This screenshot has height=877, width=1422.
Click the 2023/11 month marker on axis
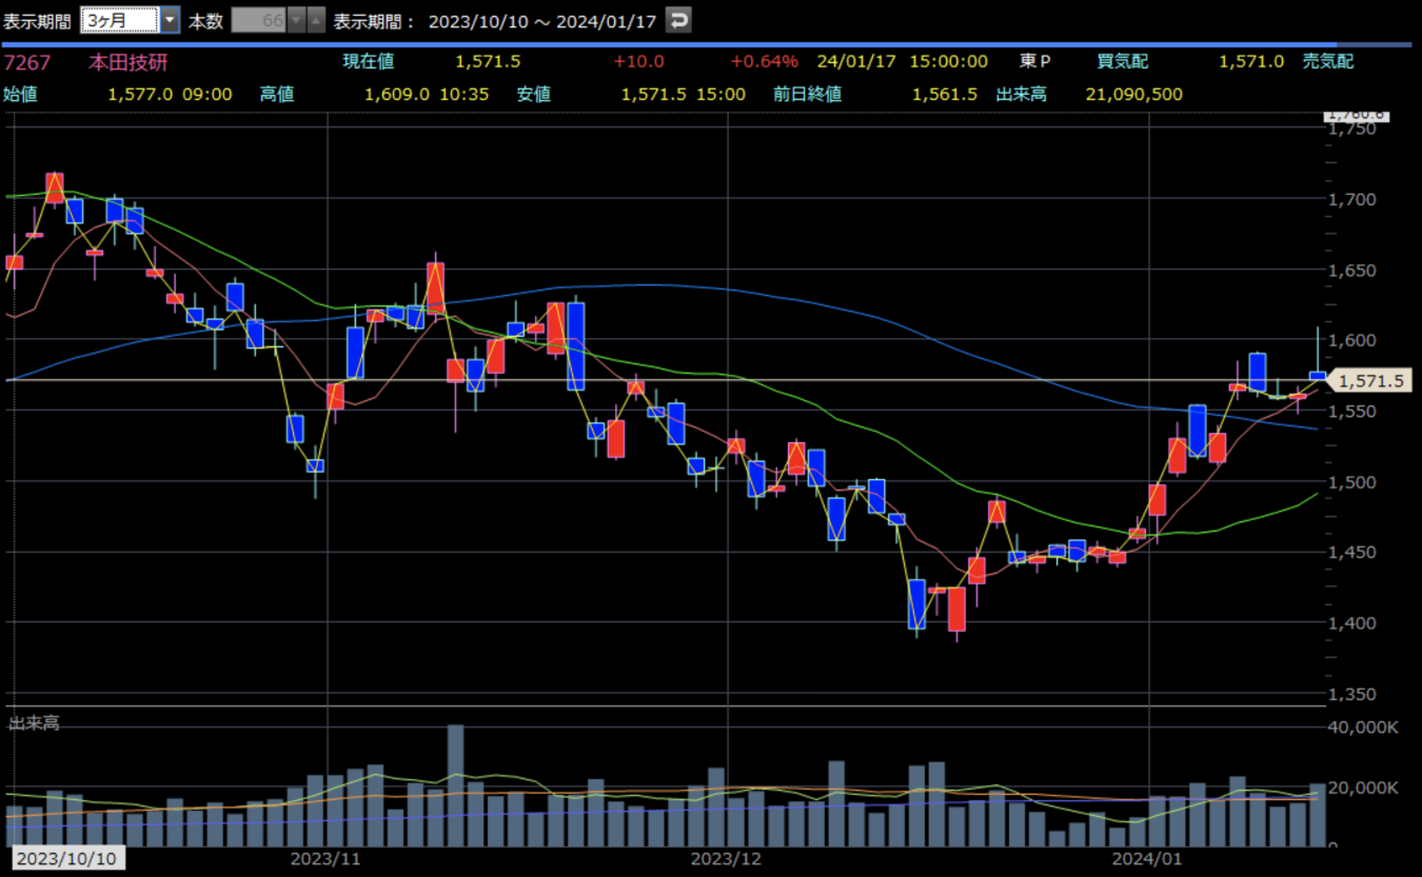click(325, 859)
